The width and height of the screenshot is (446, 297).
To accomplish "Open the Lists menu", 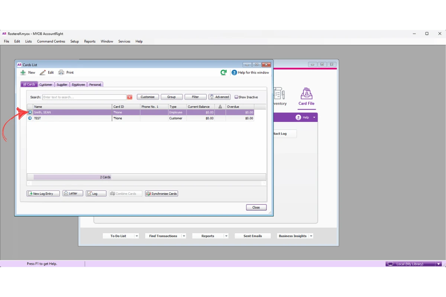I will 29,42.
